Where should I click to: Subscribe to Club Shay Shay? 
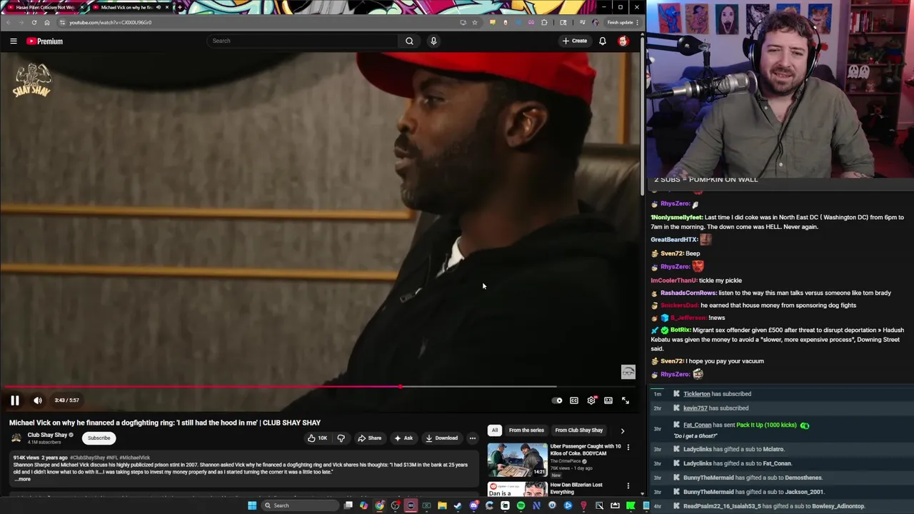pyautogui.click(x=99, y=438)
